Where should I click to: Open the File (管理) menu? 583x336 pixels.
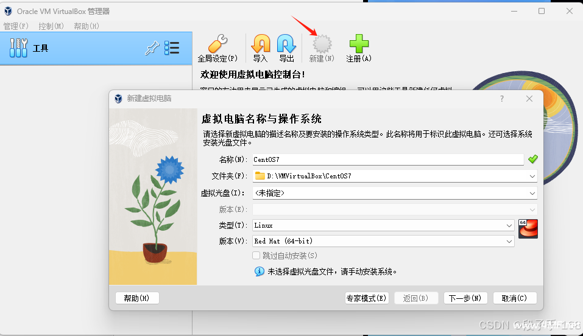click(x=16, y=26)
